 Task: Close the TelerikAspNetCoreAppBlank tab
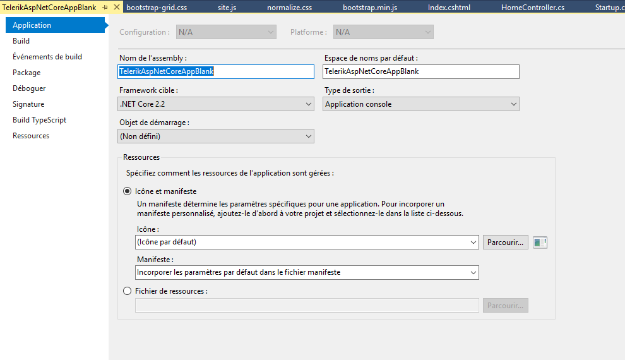pos(116,8)
